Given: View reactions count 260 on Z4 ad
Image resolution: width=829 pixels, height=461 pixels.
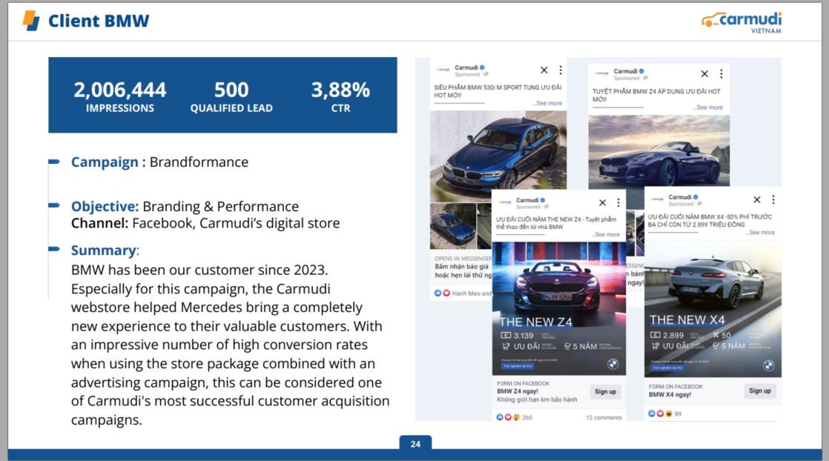Looking at the screenshot, I should [x=514, y=418].
